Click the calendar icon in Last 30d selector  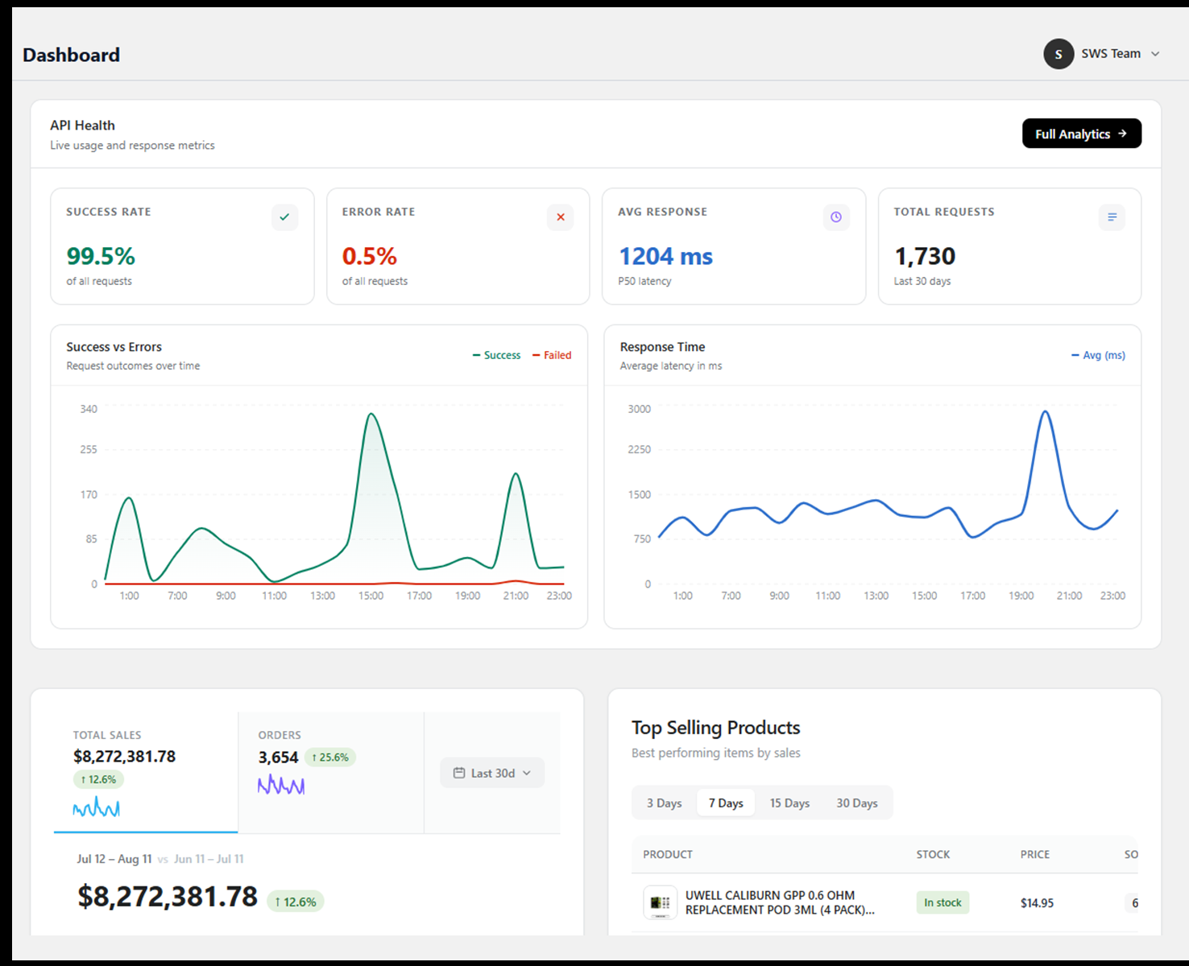(459, 773)
